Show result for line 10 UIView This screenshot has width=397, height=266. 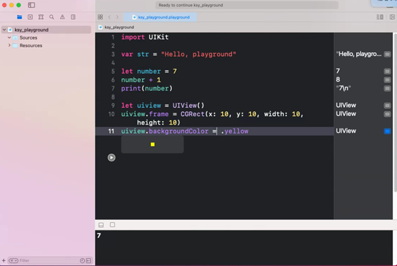click(387, 114)
